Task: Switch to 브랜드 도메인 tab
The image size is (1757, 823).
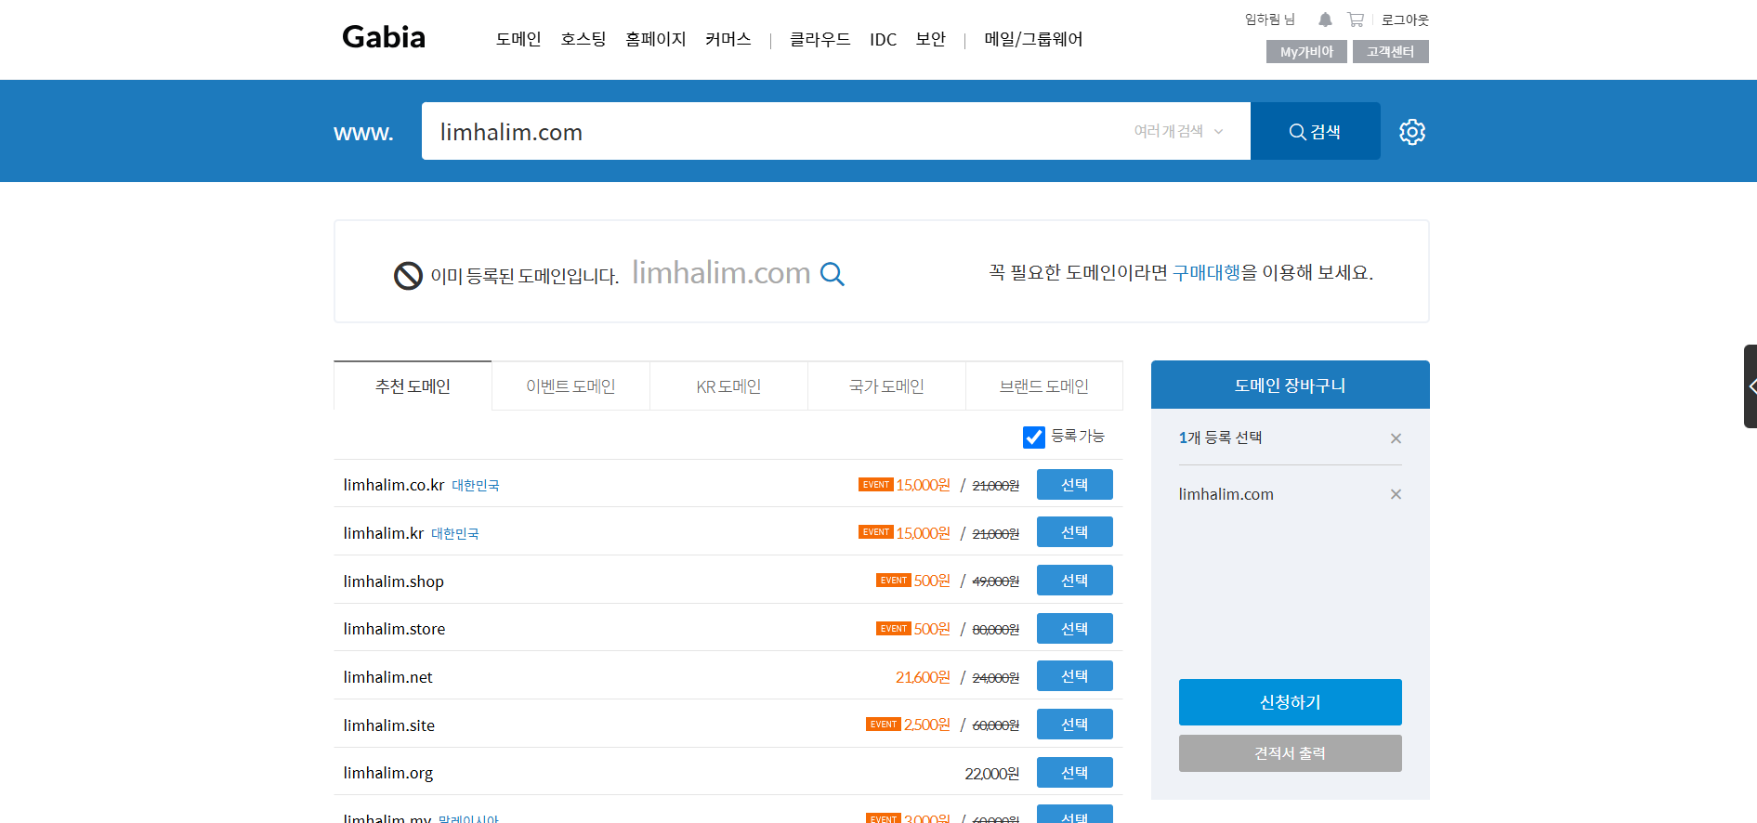Action: [1044, 385]
